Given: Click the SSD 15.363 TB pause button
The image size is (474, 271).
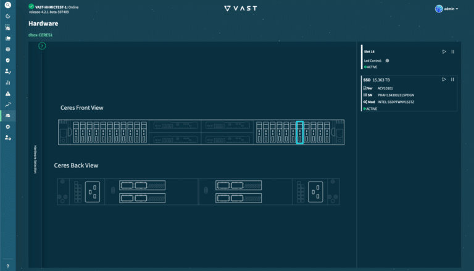Looking at the screenshot, I should click(452, 79).
